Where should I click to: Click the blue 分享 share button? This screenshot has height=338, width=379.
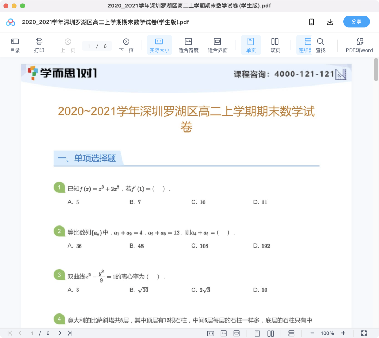[x=356, y=22]
